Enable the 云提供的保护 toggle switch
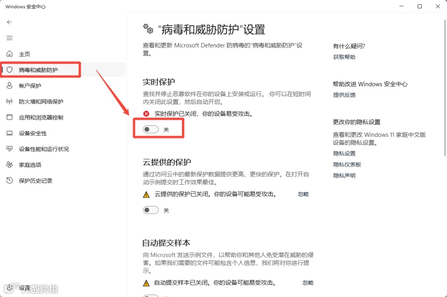The image size is (447, 297). [151, 210]
